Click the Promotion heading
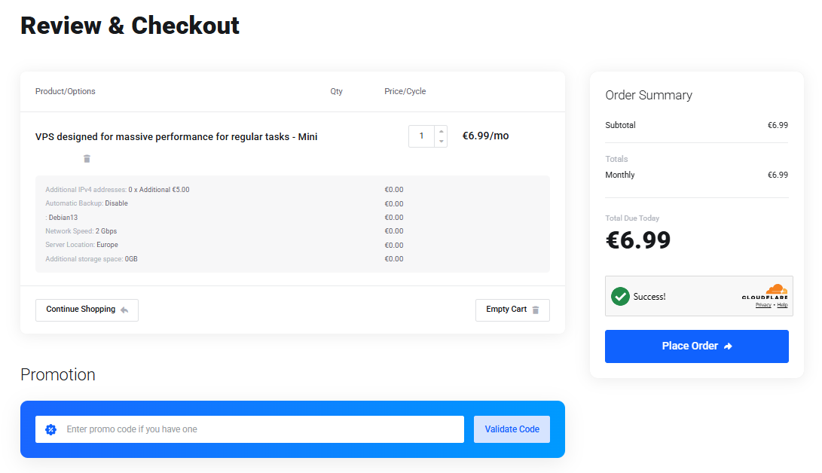Screen dimensions: 822x473 [58, 374]
